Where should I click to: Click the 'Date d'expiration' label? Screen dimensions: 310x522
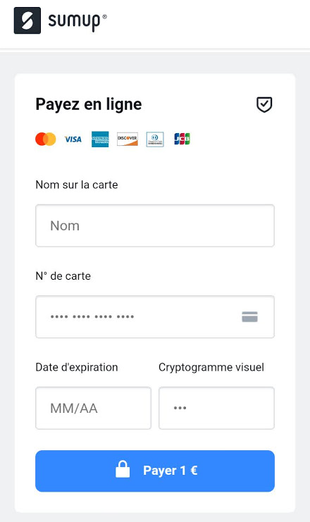click(x=77, y=367)
